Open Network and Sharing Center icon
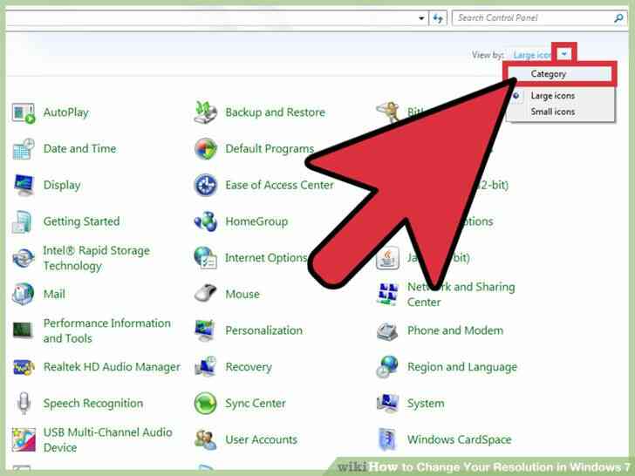Image resolution: width=635 pixels, height=476 pixels. 387,295
